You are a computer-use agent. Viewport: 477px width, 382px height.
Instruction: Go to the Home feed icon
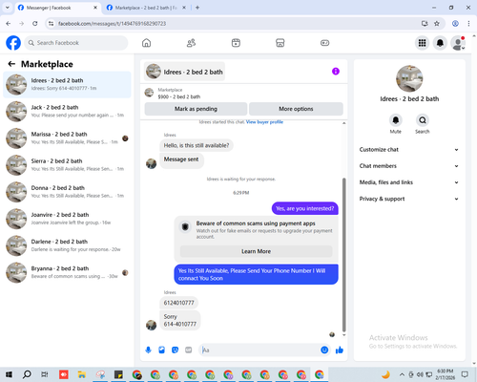pyautogui.click(x=146, y=43)
